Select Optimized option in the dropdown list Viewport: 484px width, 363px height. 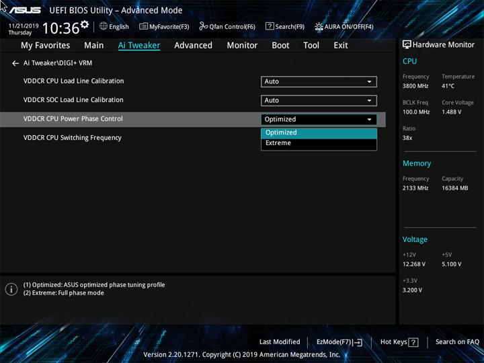coord(319,133)
